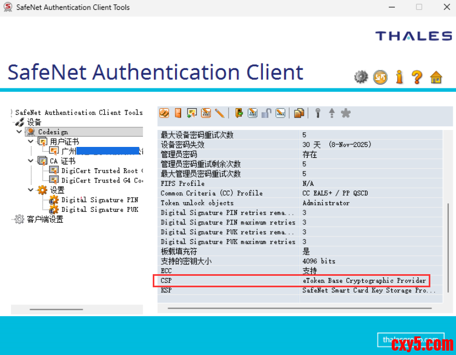Screen dimensions: 456x355
Task: Click the grey up-arrow toolbar icon
Action: tap(332, 113)
